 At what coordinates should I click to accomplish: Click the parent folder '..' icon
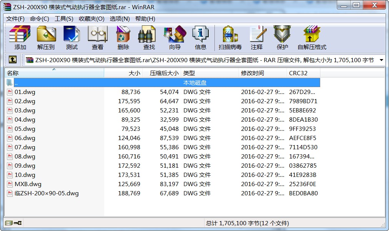[10, 82]
